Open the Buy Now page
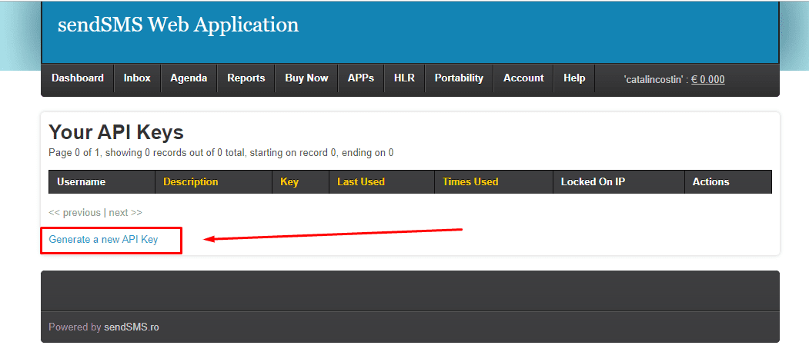This screenshot has width=809, height=352. (306, 78)
